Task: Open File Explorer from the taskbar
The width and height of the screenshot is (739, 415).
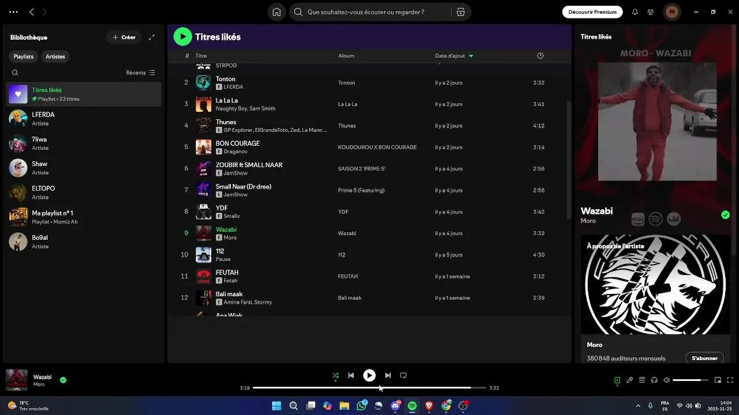Action: tap(345, 406)
